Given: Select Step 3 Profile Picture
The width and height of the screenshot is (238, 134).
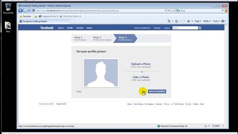Looking at the screenshot, I should pyautogui.click(x=125, y=38).
